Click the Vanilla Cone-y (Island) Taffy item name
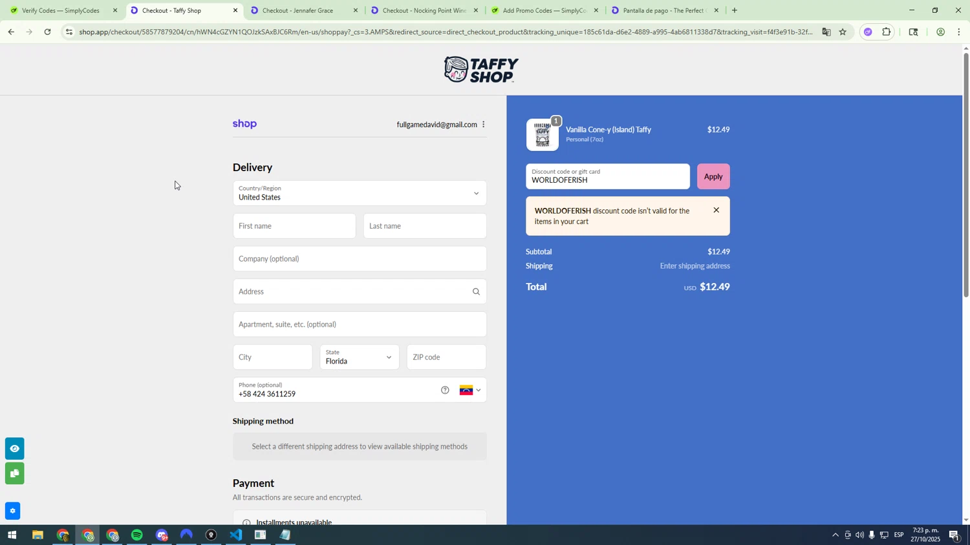The height and width of the screenshot is (545, 970). pos(609,130)
